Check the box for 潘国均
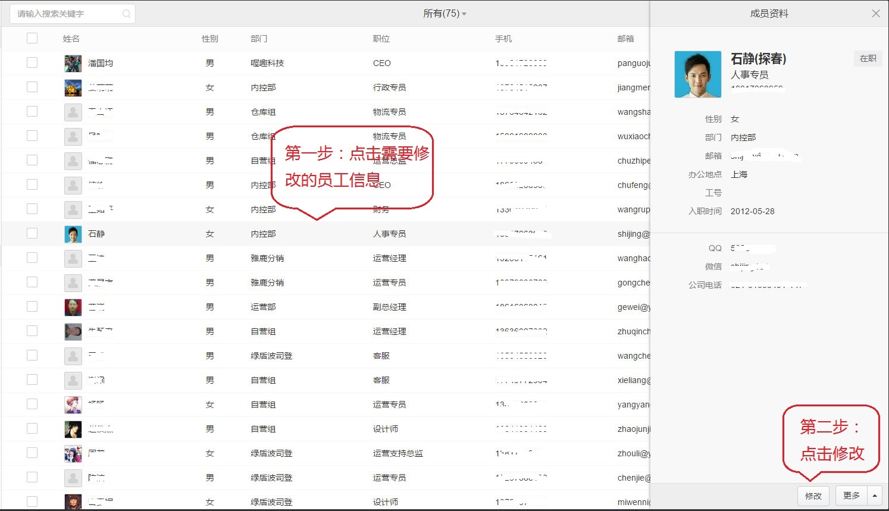The image size is (889, 511). pyautogui.click(x=32, y=62)
